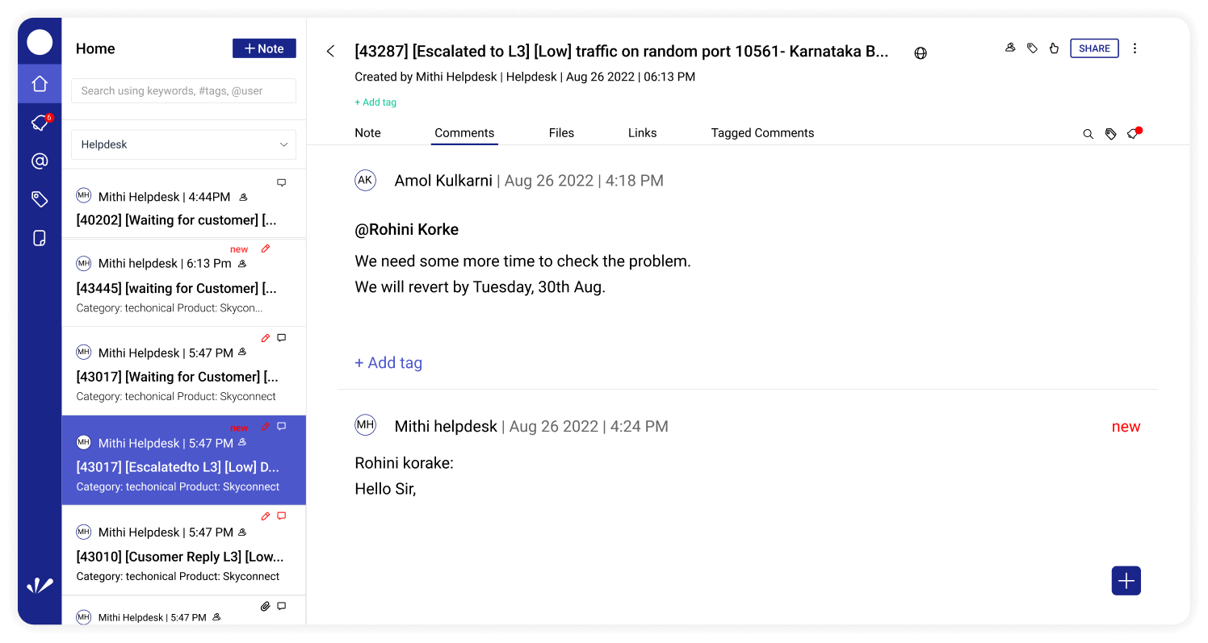Open the three-dot overflow menu near SHARE

point(1135,48)
